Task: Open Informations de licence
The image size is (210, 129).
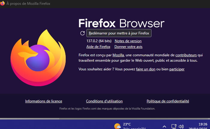Action: tap(44, 101)
